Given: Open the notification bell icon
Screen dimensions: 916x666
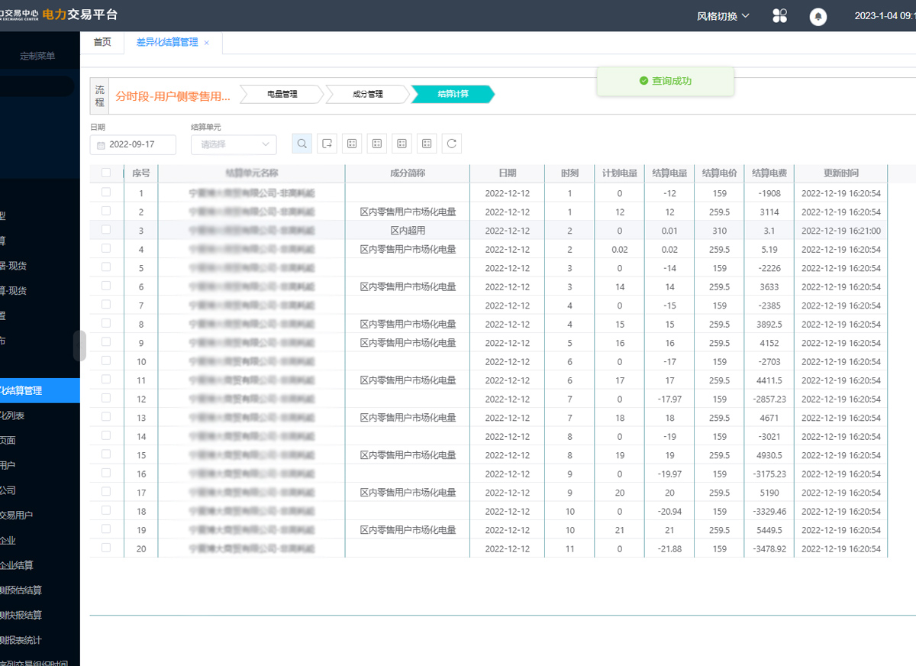Looking at the screenshot, I should click(x=818, y=15).
